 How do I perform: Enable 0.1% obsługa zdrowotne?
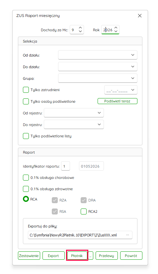26,189
